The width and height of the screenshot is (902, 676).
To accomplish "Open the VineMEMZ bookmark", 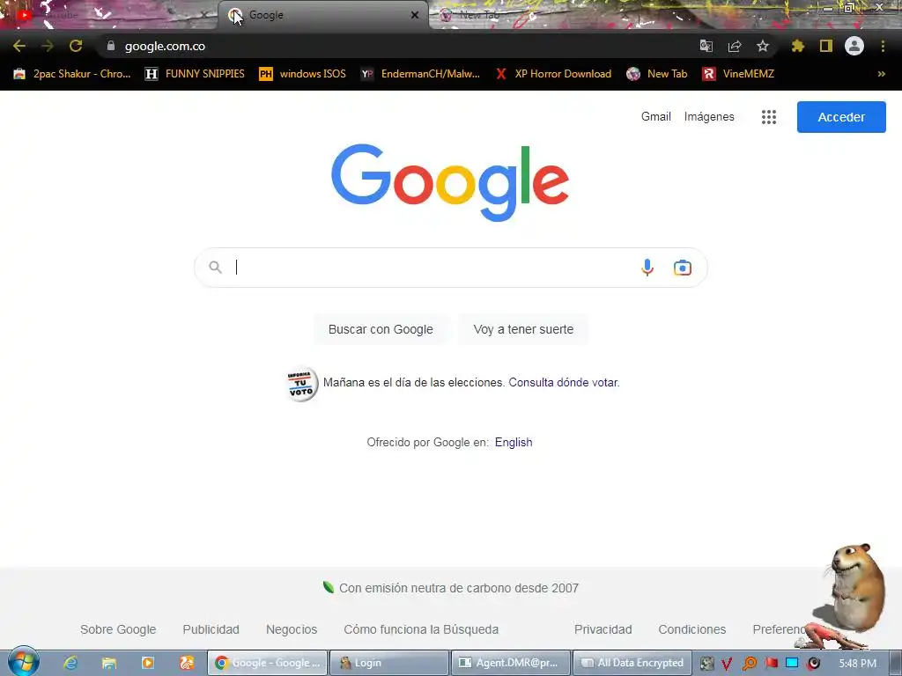I will [x=737, y=74].
